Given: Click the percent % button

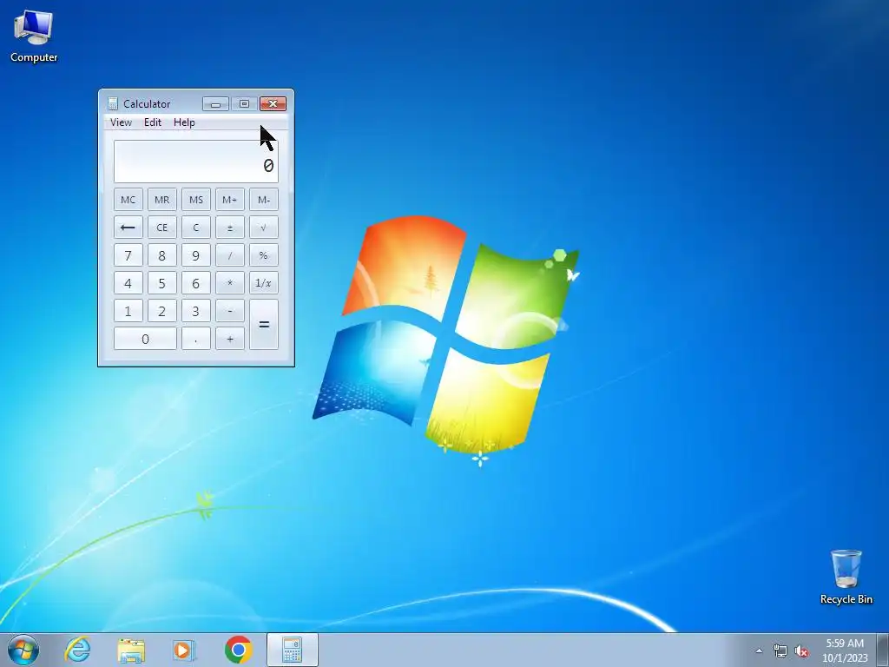Looking at the screenshot, I should tap(264, 255).
